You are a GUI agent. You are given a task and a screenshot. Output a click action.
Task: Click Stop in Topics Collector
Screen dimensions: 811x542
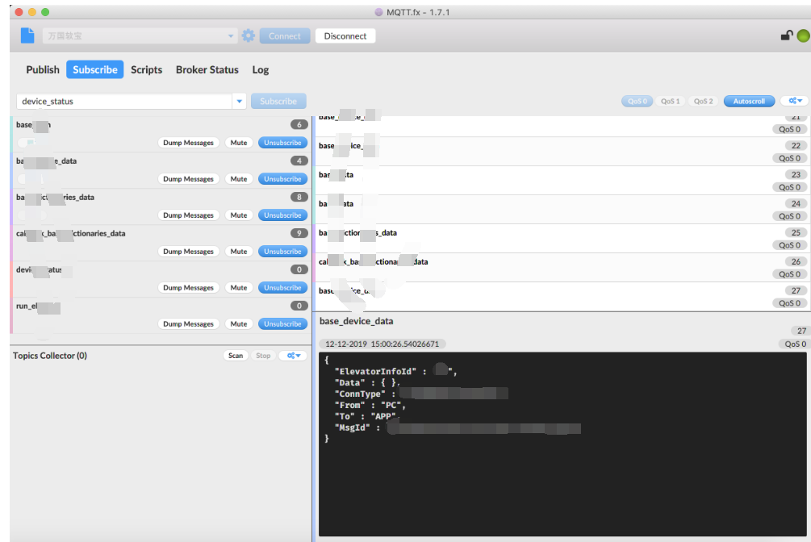(263, 356)
